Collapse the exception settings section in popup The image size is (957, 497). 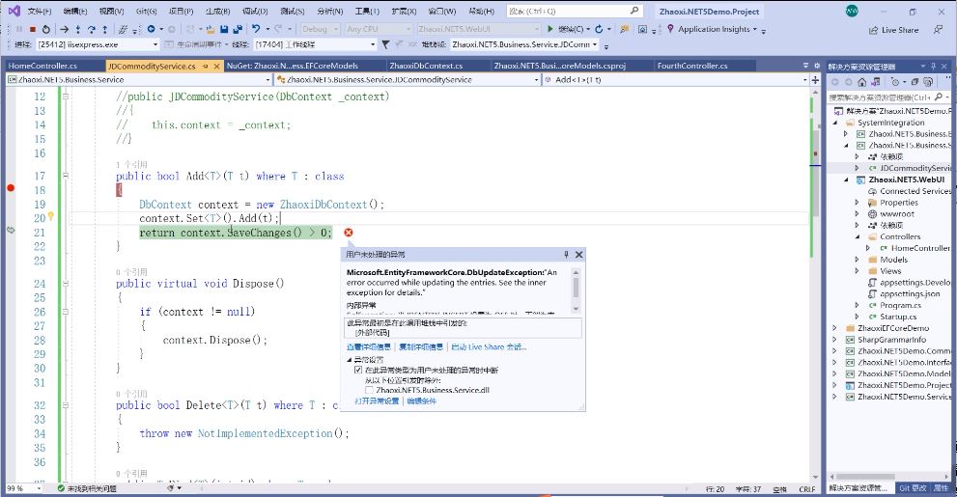pos(350,360)
